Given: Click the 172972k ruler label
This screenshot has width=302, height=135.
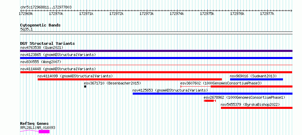Looking at the screenshot, I should click(116, 14).
